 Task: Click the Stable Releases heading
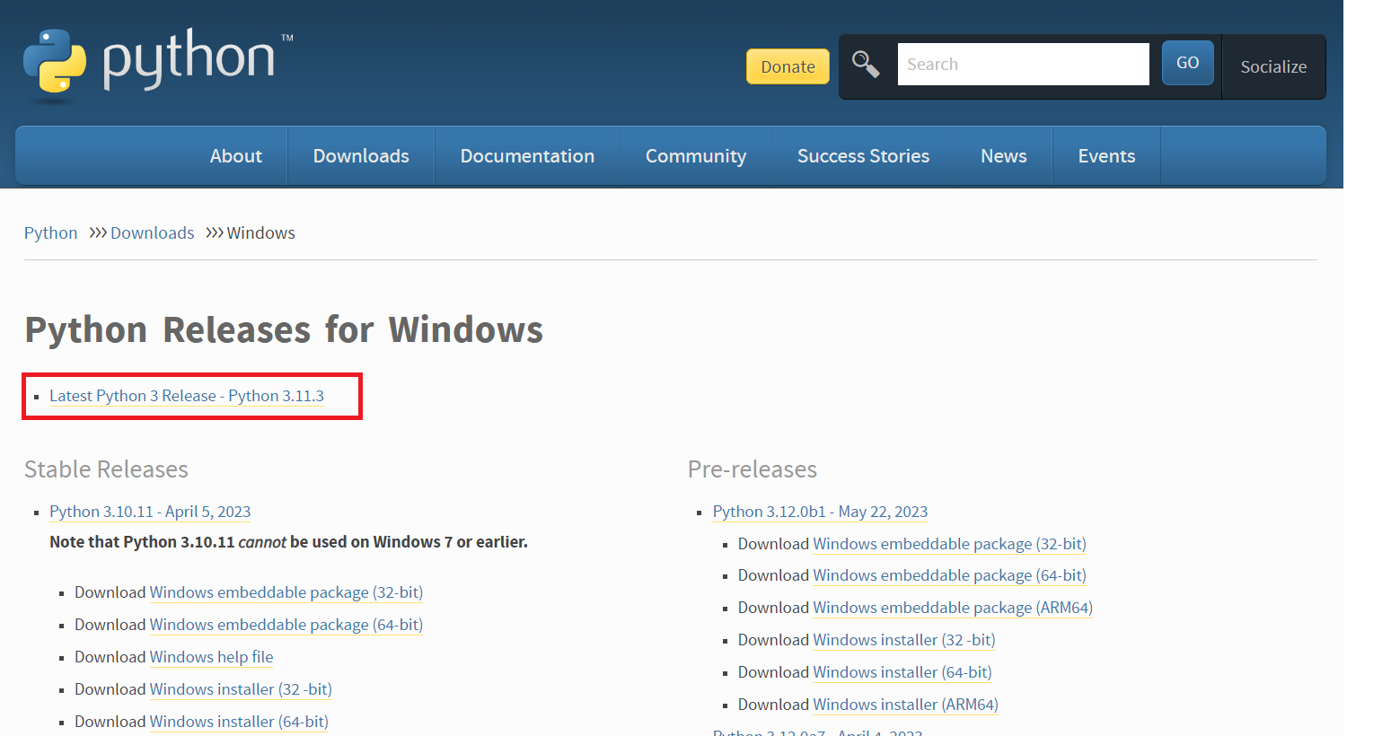[x=106, y=469]
